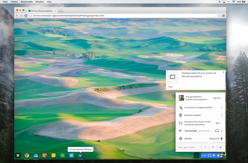The width and height of the screenshot is (248, 163).
Task: Expand the Connected to GoogleGuestPSK network list
Action: tap(221, 107)
